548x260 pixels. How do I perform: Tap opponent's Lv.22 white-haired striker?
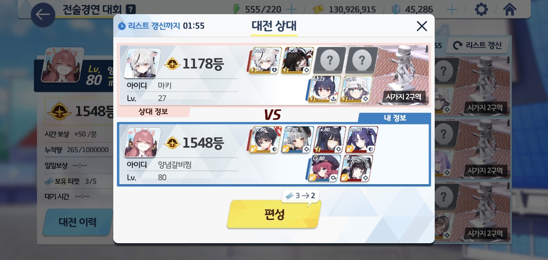pyautogui.click(x=264, y=61)
